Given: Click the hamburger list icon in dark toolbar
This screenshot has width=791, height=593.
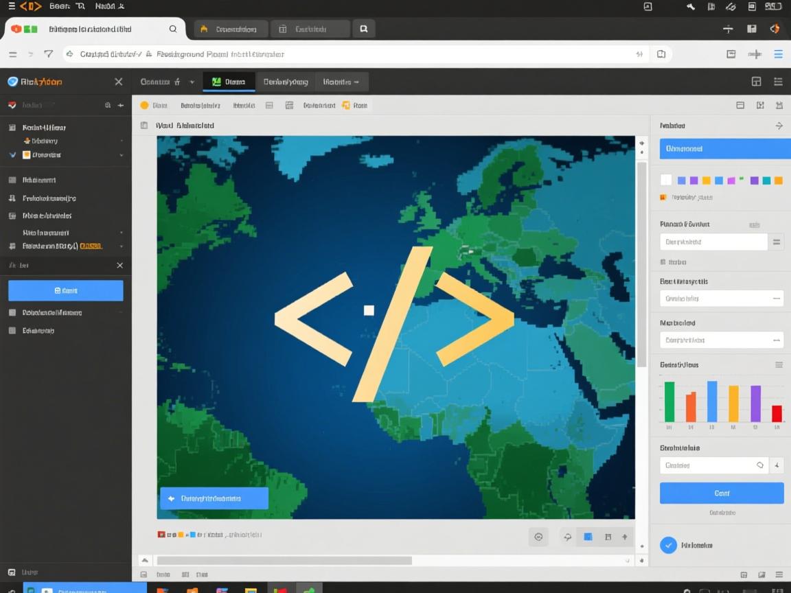Looking at the screenshot, I should point(778,82).
